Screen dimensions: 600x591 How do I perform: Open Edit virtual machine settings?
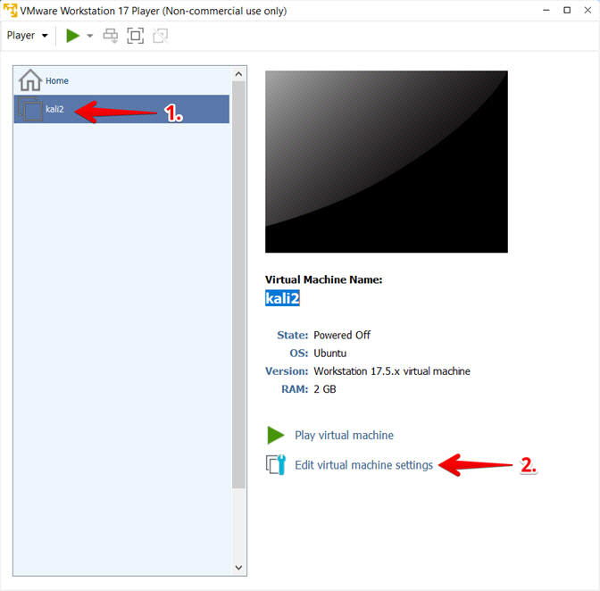pos(363,465)
